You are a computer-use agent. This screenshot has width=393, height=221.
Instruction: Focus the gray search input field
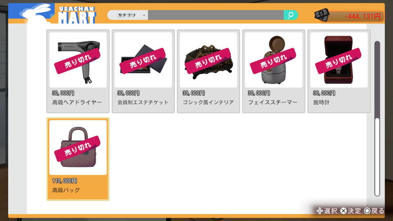(x=216, y=15)
